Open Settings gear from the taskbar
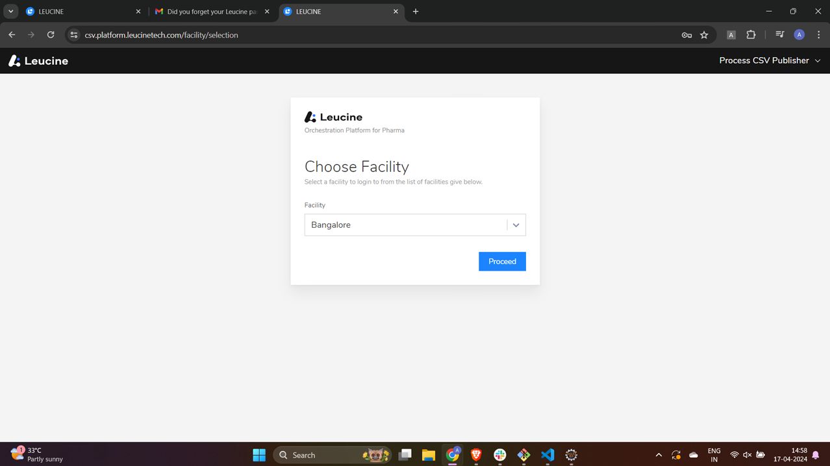This screenshot has height=466, width=830. point(572,455)
